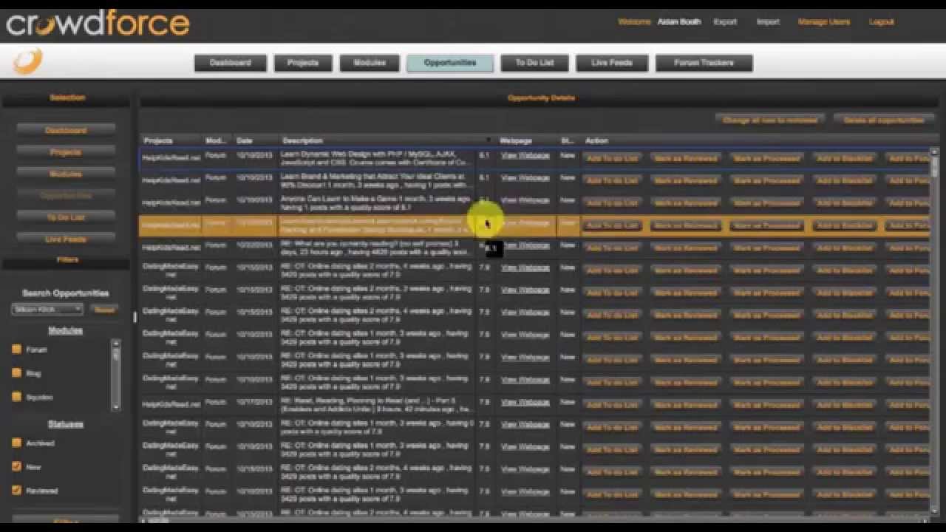946x532 pixels.
Task: Click the down arrow of the Modules filter list
Action: pos(115,406)
